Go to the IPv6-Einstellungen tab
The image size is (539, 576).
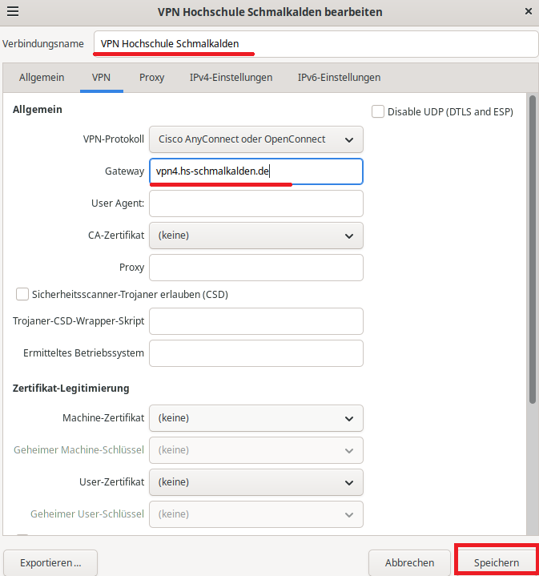[339, 78]
